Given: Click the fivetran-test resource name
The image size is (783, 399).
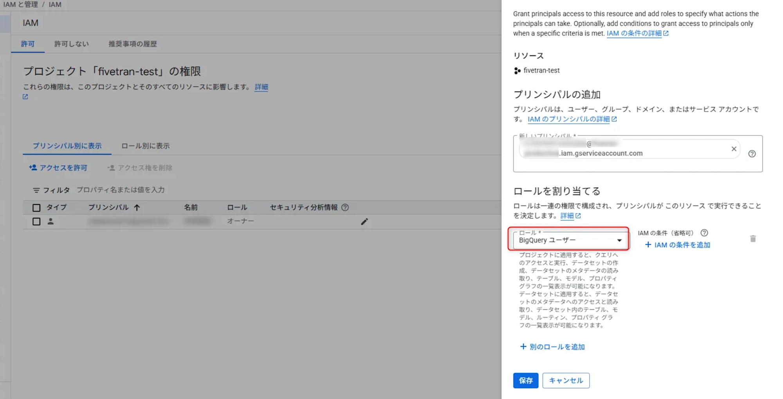Looking at the screenshot, I should pyautogui.click(x=541, y=70).
